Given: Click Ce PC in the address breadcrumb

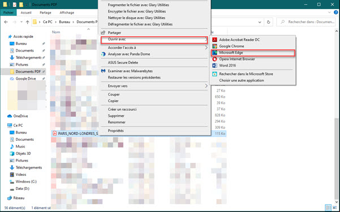Looking at the screenshot, I should tap(48, 22).
